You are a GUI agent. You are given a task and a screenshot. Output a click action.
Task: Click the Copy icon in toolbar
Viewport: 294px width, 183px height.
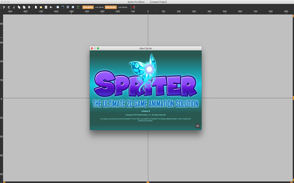click(19, 7)
